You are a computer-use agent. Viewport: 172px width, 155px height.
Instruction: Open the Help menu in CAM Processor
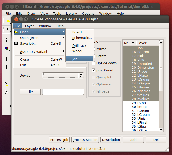(x=60, y=26)
